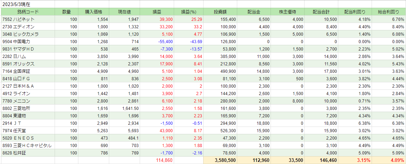The width and height of the screenshot is (406, 164).
Task: Select JT dividend cell 18,800
Action: (x=254, y=123)
